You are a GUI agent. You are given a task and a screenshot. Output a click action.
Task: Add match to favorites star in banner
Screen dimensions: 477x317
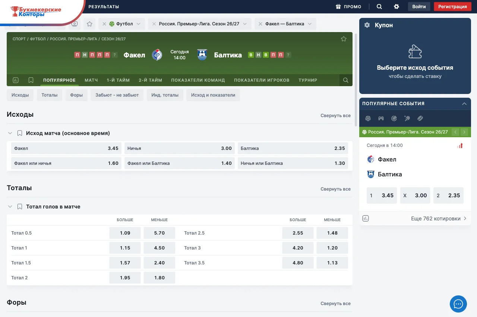coord(344,39)
